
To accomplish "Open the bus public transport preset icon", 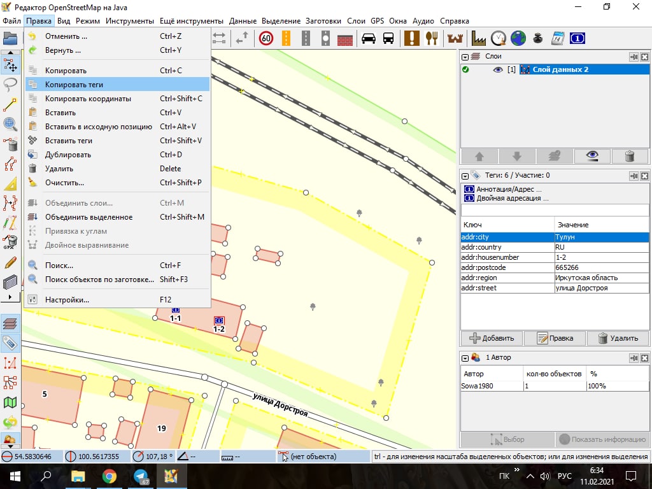I will coord(388,39).
